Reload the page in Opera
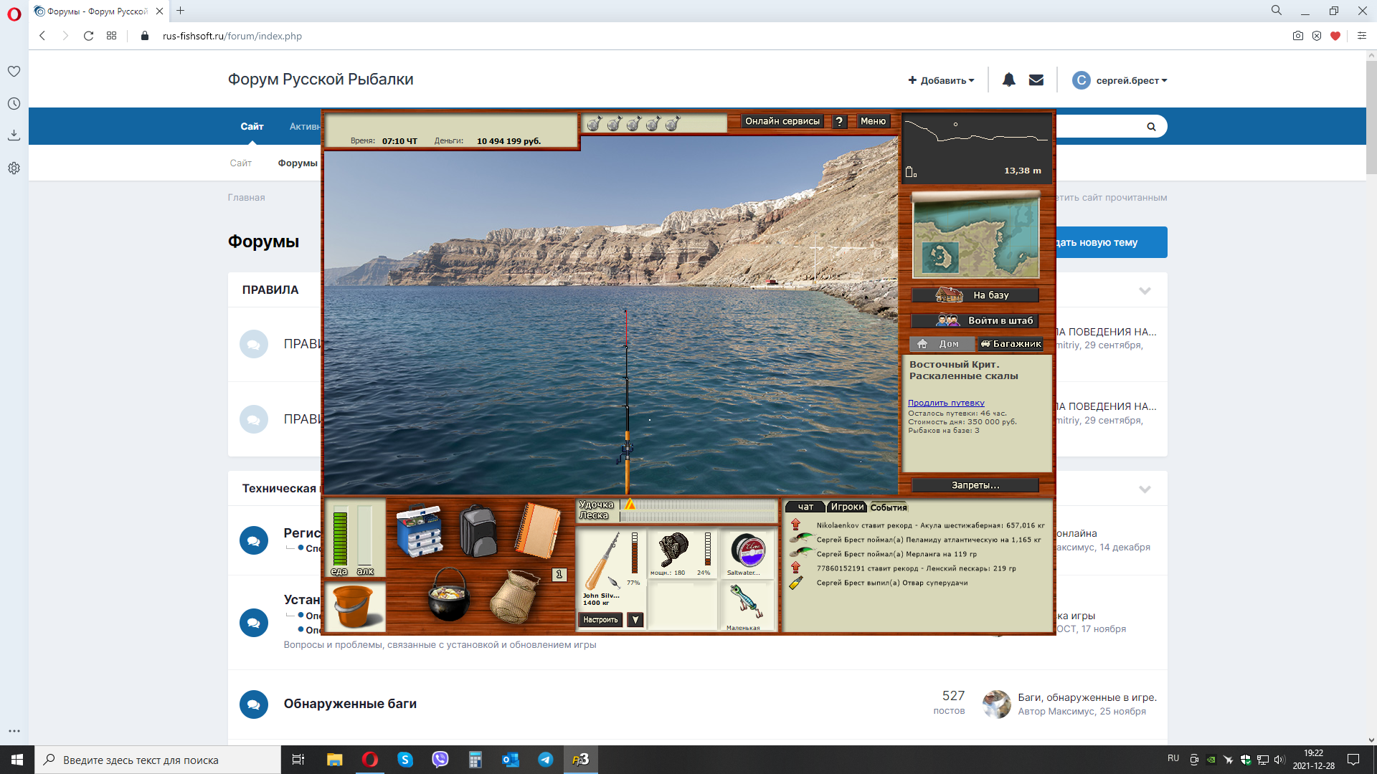Screen dimensions: 1377x774 88,36
